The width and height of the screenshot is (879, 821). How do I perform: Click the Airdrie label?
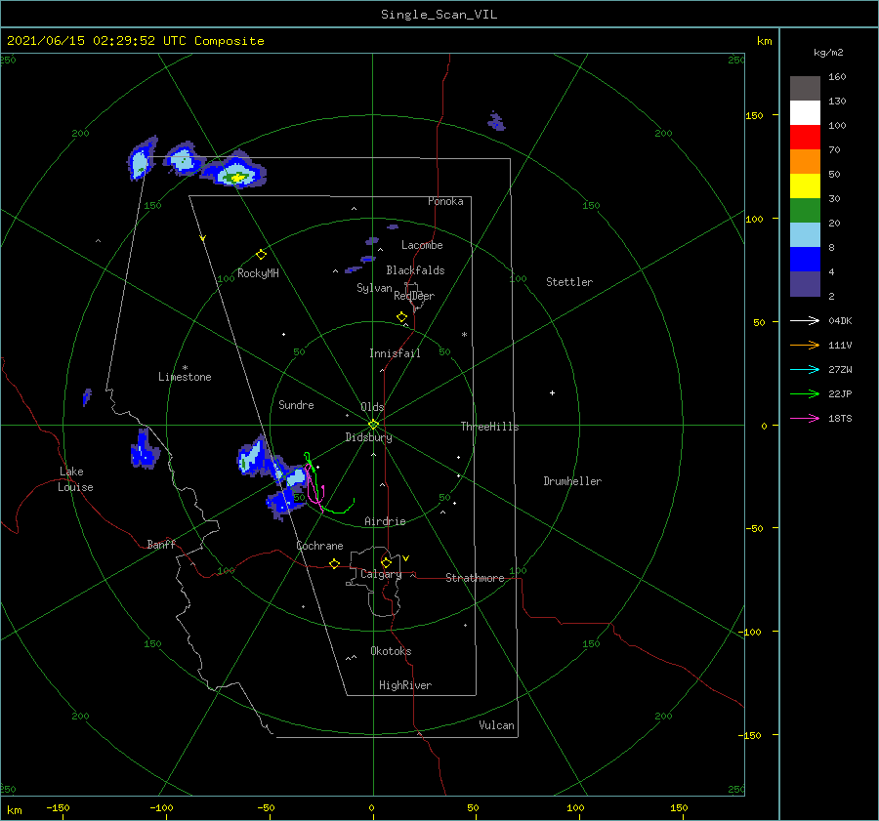385,521
